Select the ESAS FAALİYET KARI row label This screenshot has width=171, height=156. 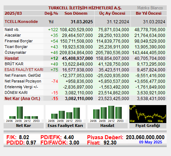[24, 70]
